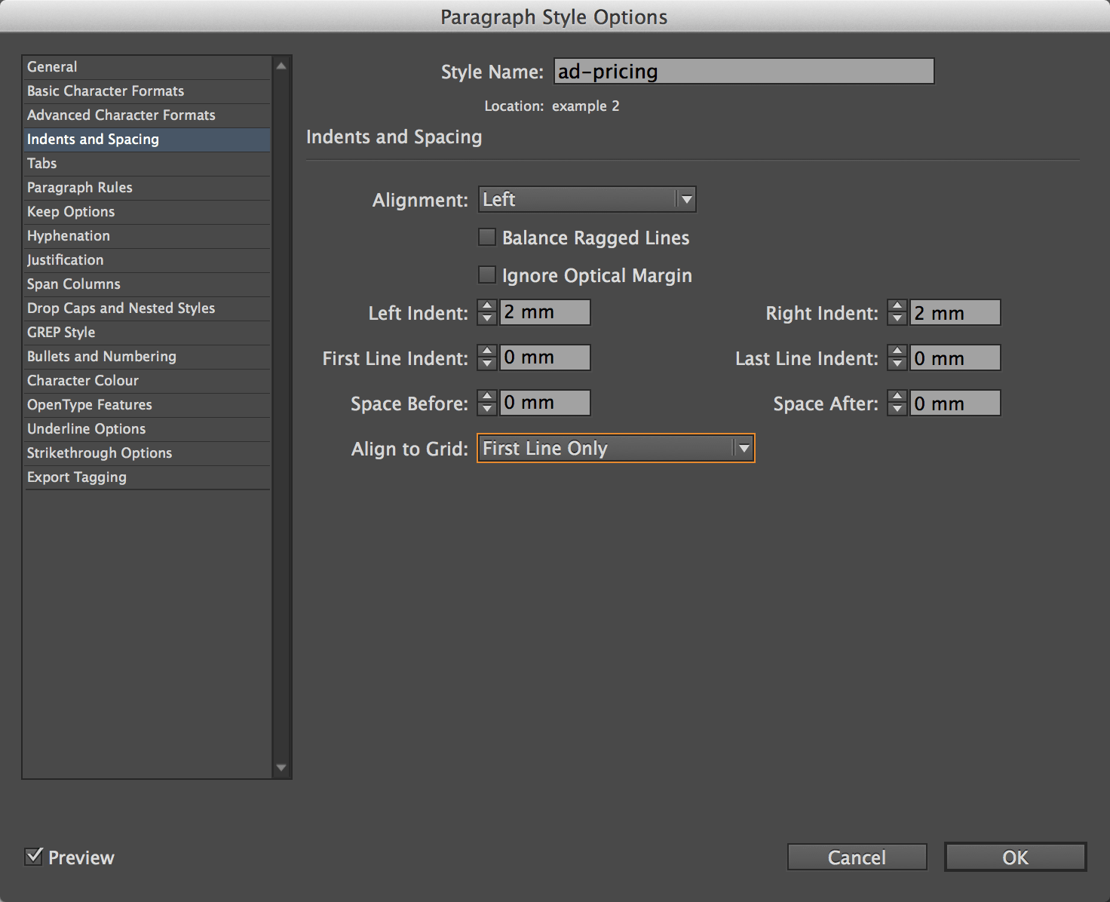Click the Right Indent value field
The image size is (1110, 902).
click(955, 312)
